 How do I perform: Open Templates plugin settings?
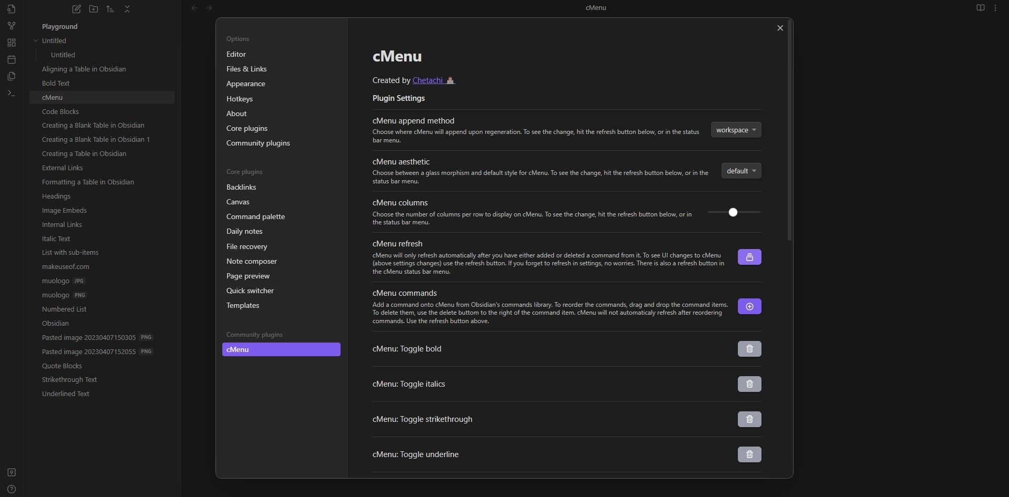coord(281,305)
